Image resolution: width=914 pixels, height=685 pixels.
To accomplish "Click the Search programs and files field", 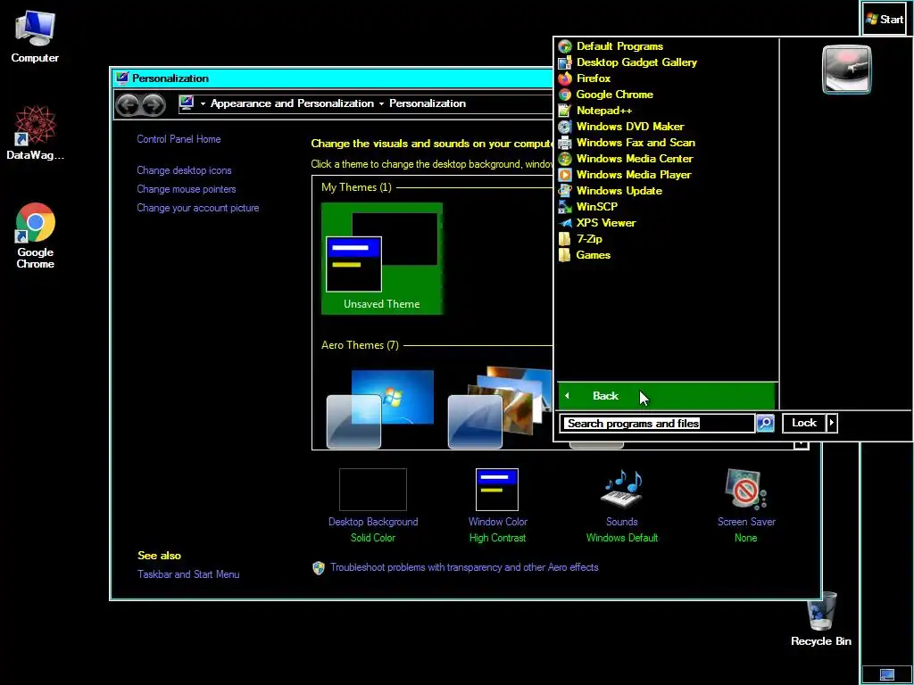I will click(x=657, y=424).
